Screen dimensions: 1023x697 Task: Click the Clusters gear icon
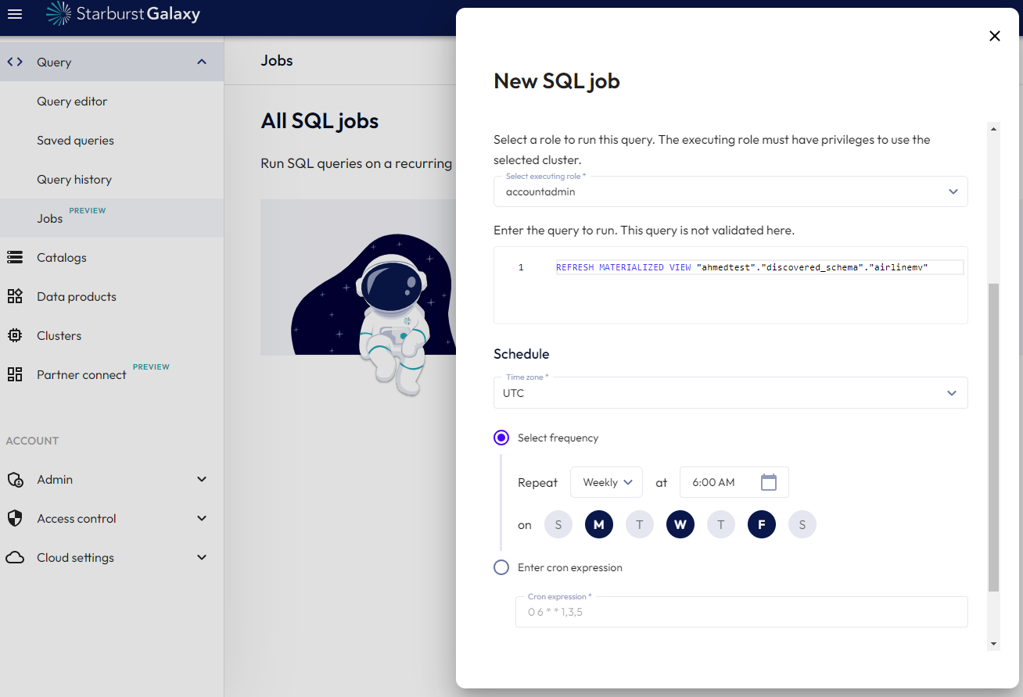[x=14, y=335]
